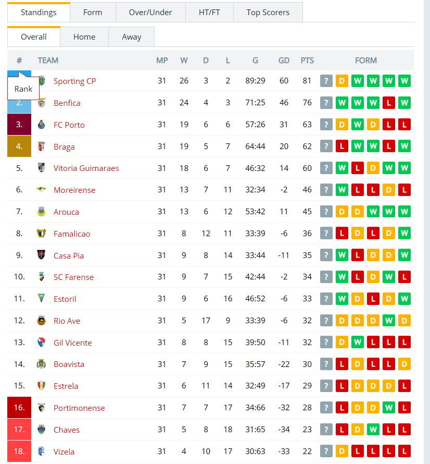430x464 pixels.
Task: Click the Benfica club crest icon
Action: [x=41, y=103]
